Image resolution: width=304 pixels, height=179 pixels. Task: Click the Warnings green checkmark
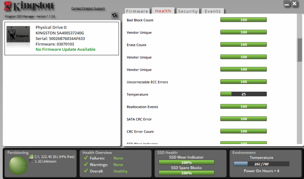[x=86, y=165]
